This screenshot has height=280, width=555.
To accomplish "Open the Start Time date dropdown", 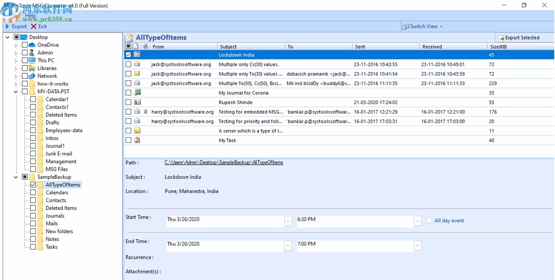I will click(288, 221).
